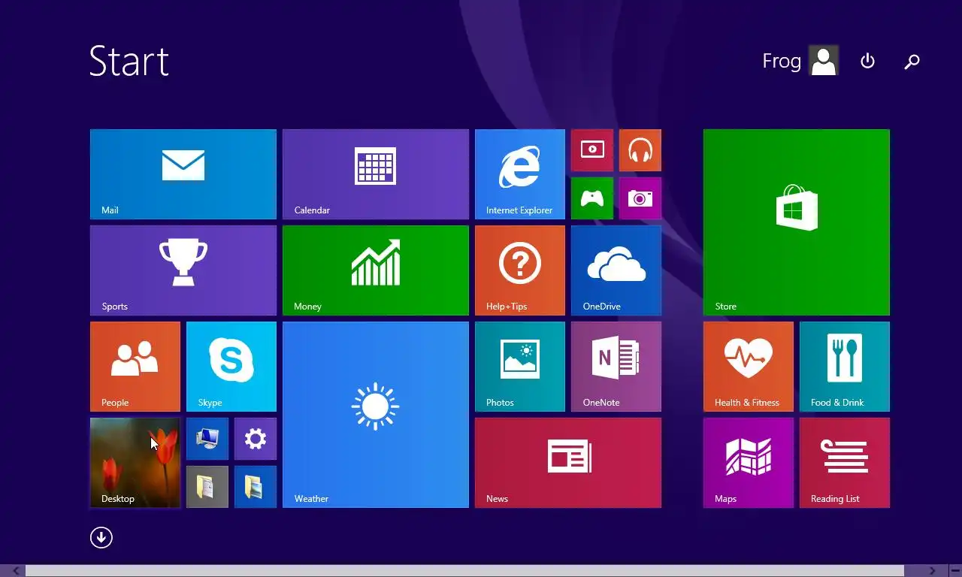Open the small Games controller tile
962x577 pixels.
pyautogui.click(x=592, y=198)
